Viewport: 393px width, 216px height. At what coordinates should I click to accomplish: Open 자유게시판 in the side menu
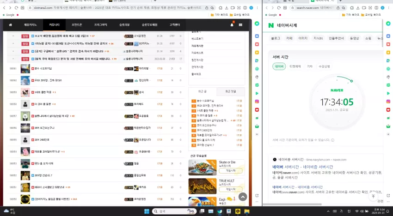click(x=197, y=46)
